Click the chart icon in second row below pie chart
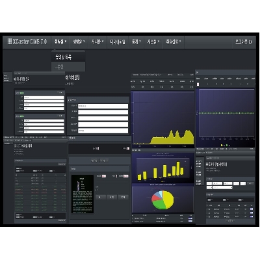 click(x=190, y=221)
